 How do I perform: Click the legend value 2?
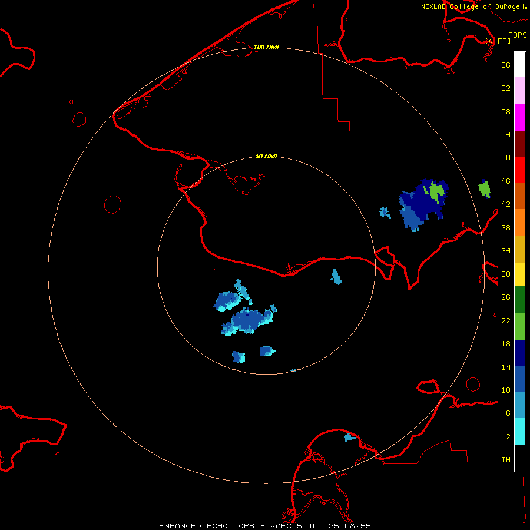click(x=508, y=437)
